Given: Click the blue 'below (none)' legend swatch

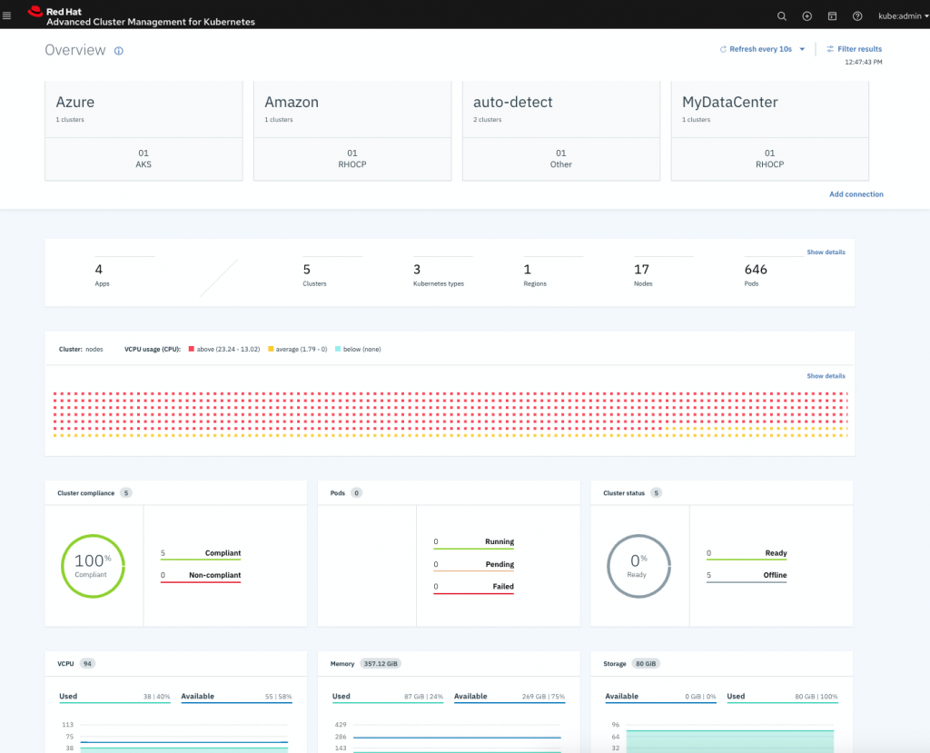Looking at the screenshot, I should click(x=338, y=349).
